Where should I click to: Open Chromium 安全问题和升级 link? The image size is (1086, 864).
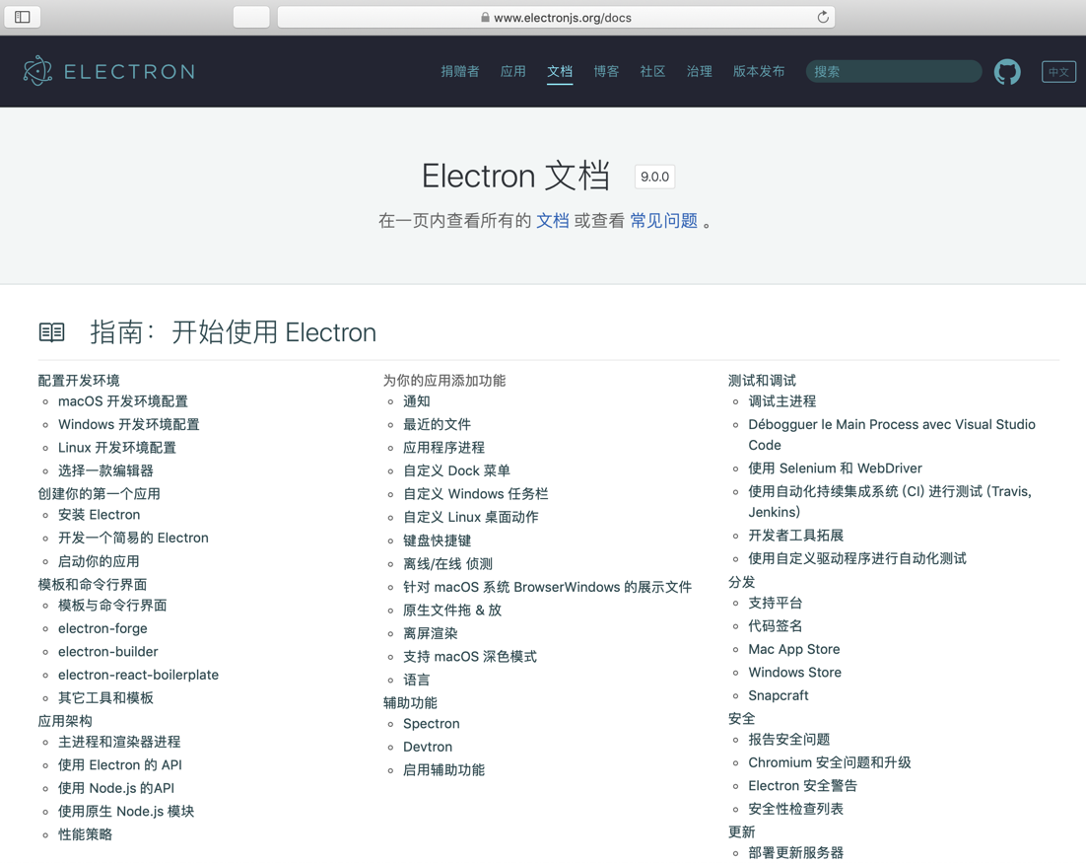pos(830,762)
